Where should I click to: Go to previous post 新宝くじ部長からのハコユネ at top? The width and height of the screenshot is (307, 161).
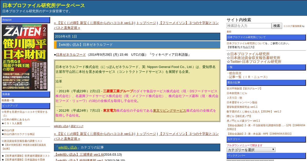coord(94,23)
